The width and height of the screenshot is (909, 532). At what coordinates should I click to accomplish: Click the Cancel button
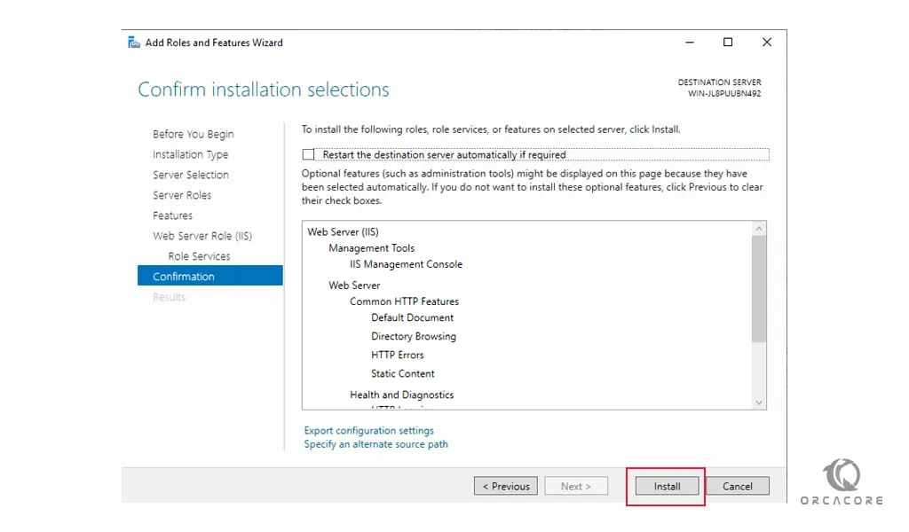[x=737, y=486]
